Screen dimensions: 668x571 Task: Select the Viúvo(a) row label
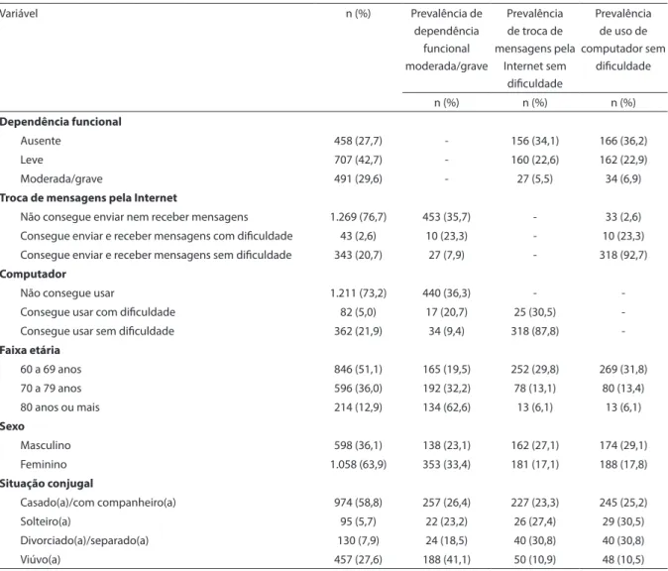coord(41,559)
